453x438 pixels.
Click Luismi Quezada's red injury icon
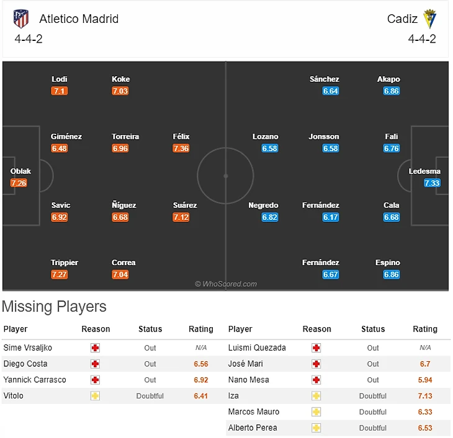[x=316, y=348]
